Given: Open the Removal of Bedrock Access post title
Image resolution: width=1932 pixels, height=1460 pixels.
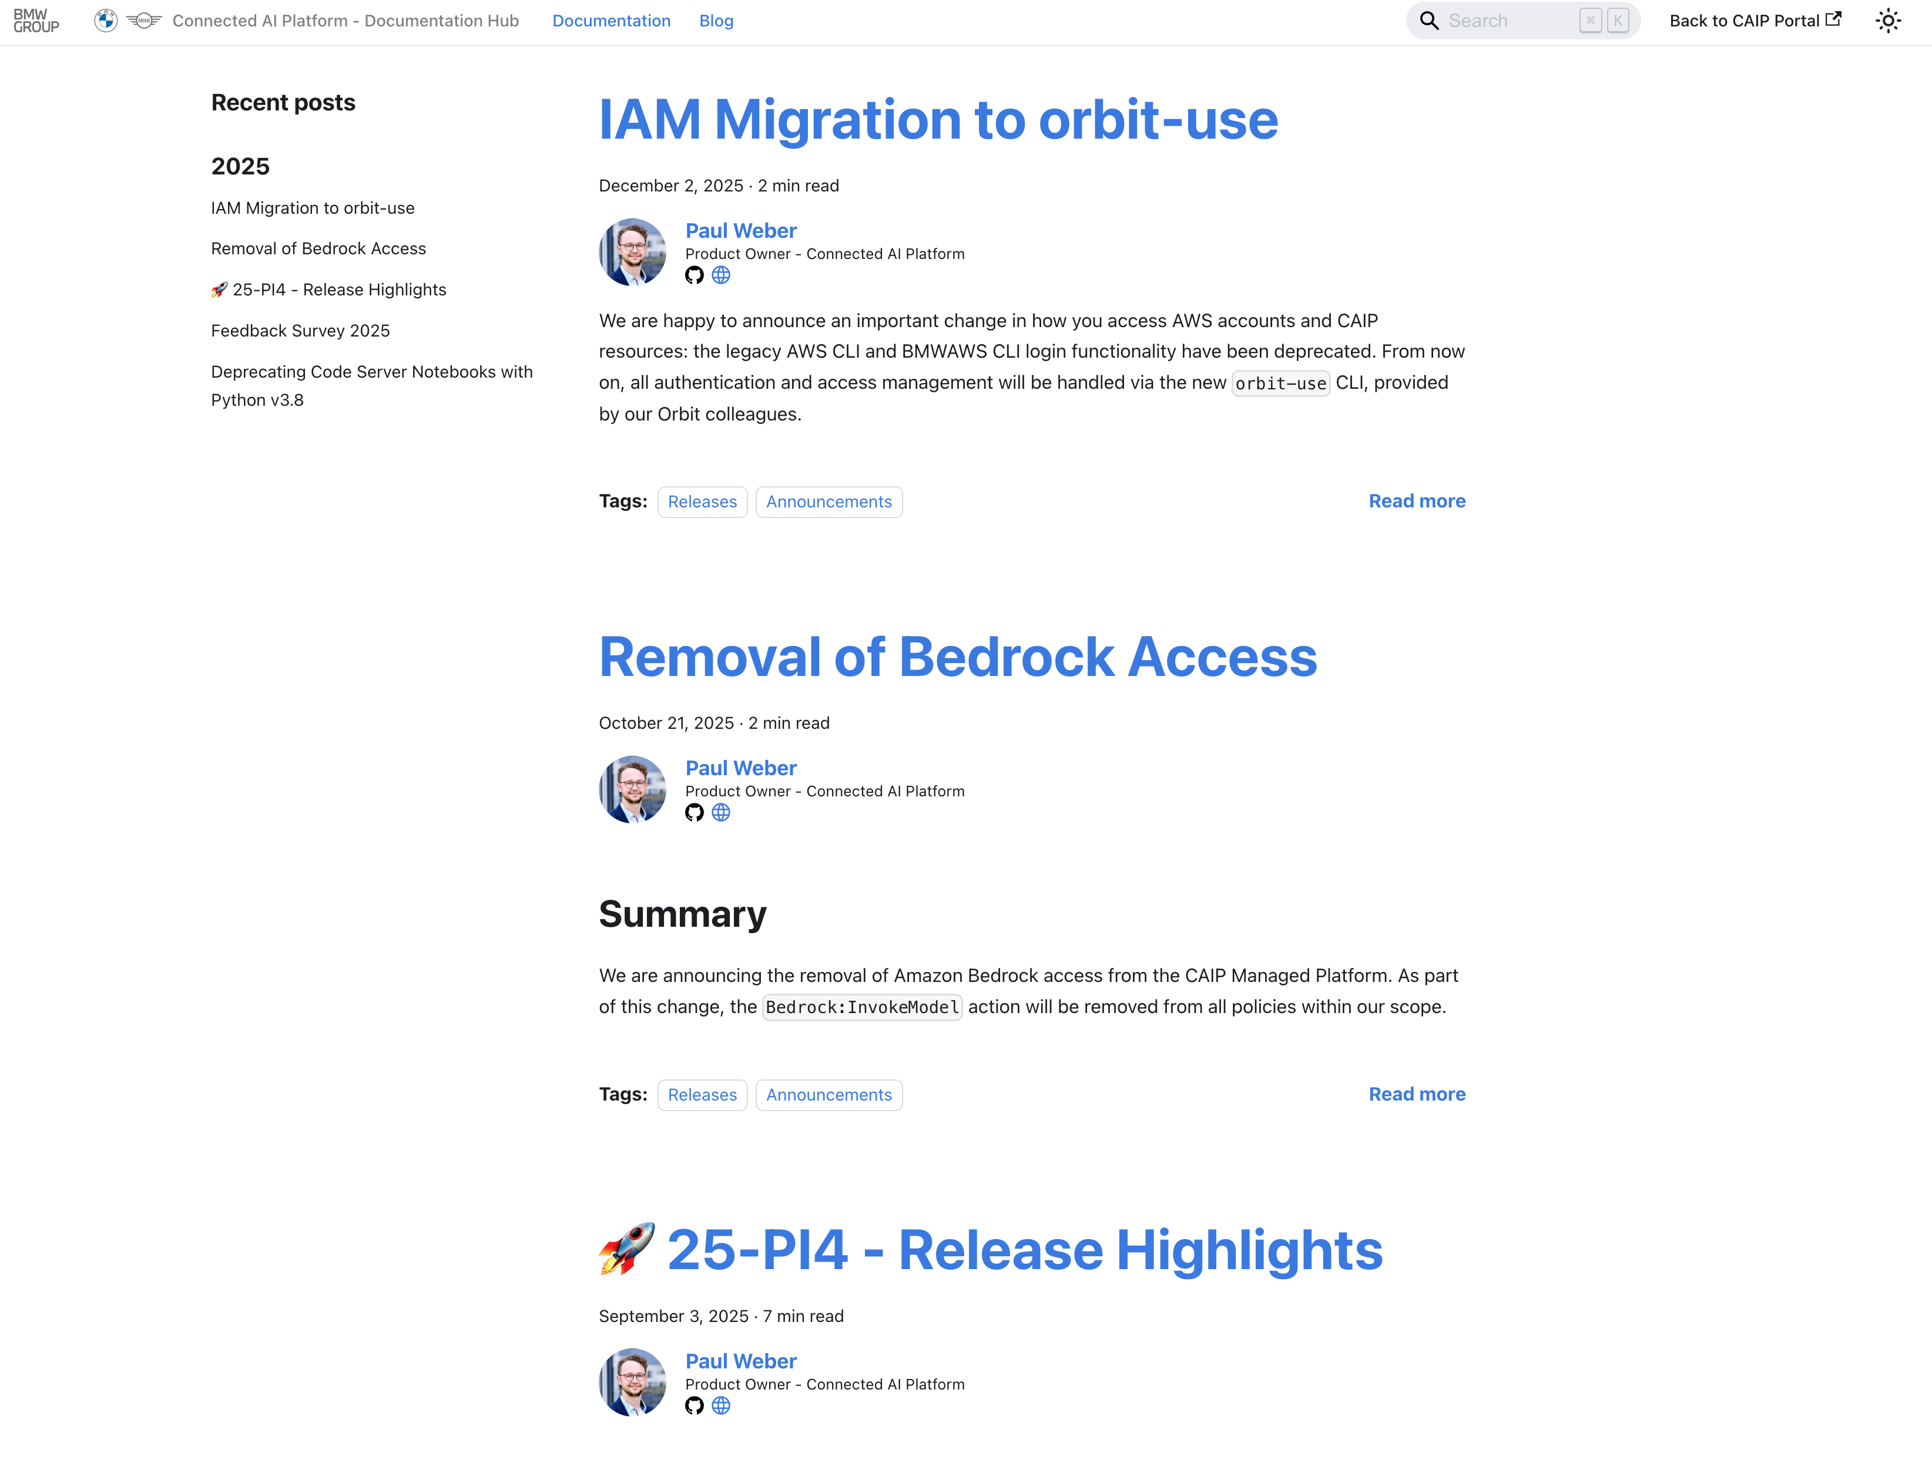Looking at the screenshot, I should [958, 657].
